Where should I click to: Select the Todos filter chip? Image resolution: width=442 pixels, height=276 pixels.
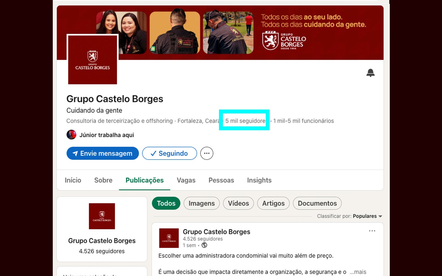166,203
